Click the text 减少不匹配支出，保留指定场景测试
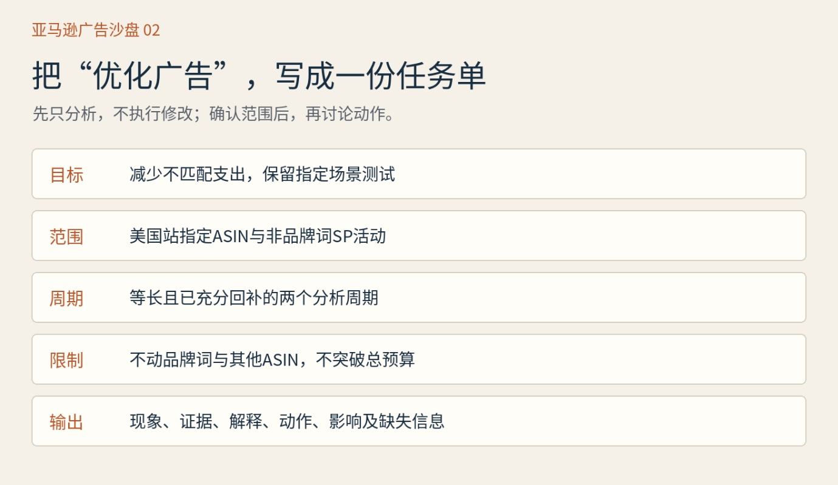Screen dimensions: 838x485 (263, 175)
